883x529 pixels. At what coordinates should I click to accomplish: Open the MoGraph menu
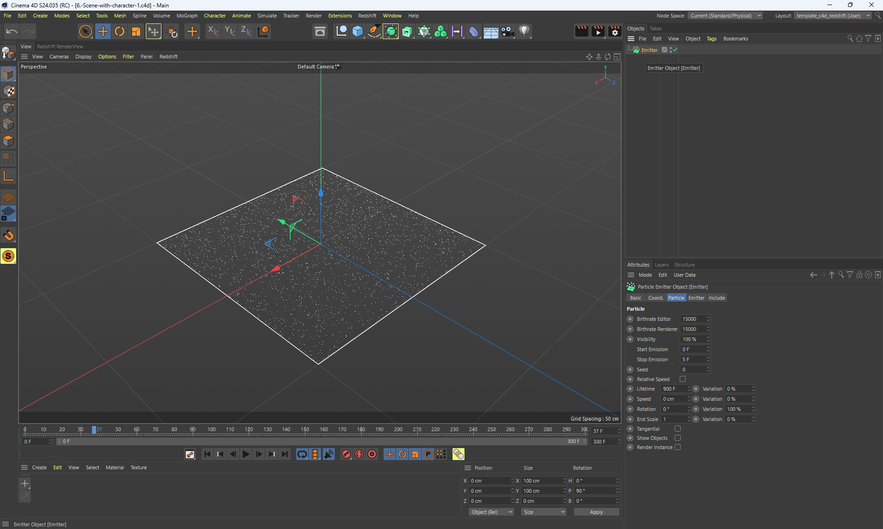click(187, 16)
